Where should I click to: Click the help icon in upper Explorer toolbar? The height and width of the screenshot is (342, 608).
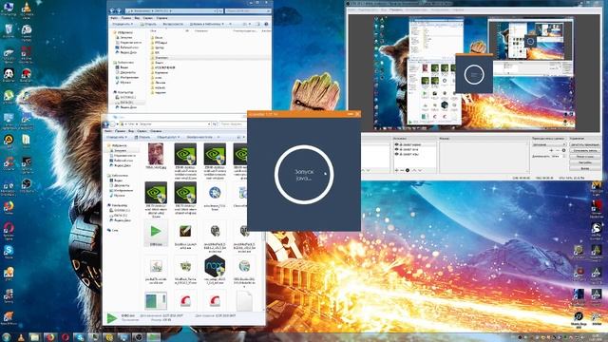(266, 24)
